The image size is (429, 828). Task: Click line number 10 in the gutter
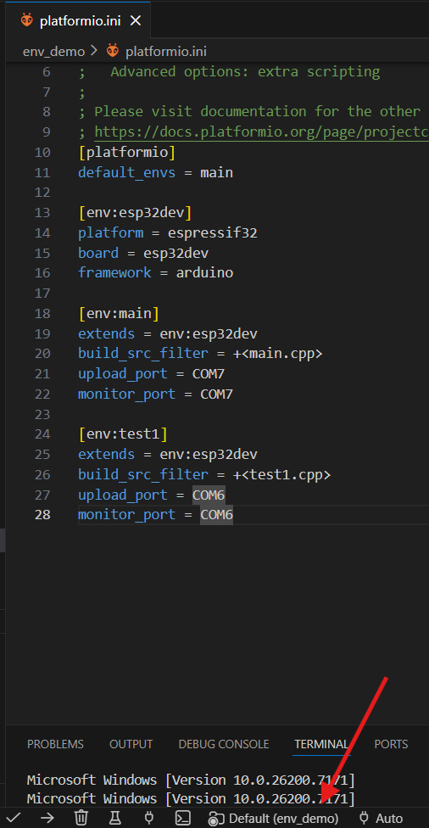pyautogui.click(x=42, y=152)
